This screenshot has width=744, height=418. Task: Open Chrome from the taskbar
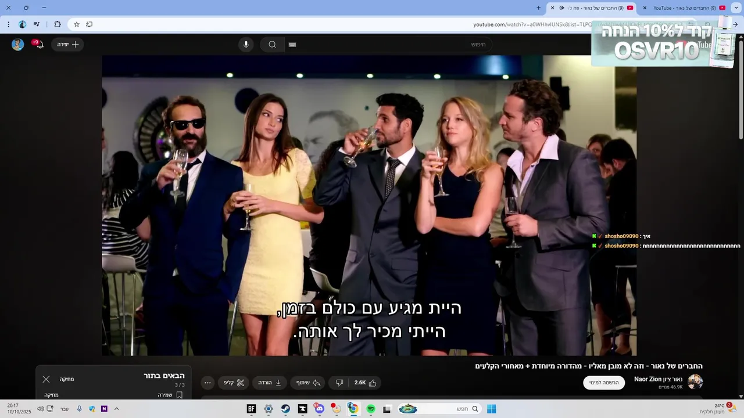353,409
